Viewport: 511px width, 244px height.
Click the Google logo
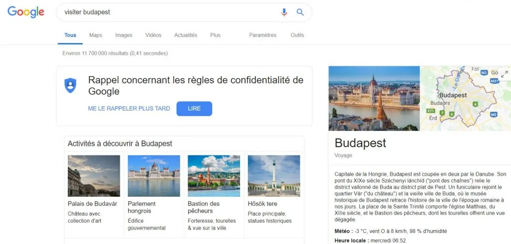[26, 12]
